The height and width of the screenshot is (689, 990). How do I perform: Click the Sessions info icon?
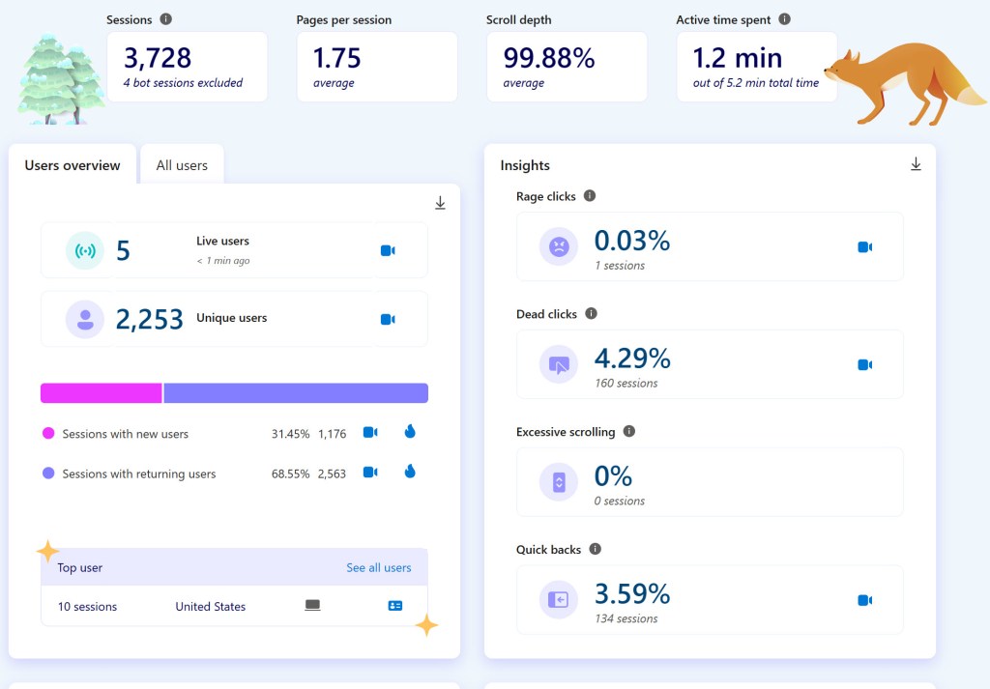click(x=166, y=19)
